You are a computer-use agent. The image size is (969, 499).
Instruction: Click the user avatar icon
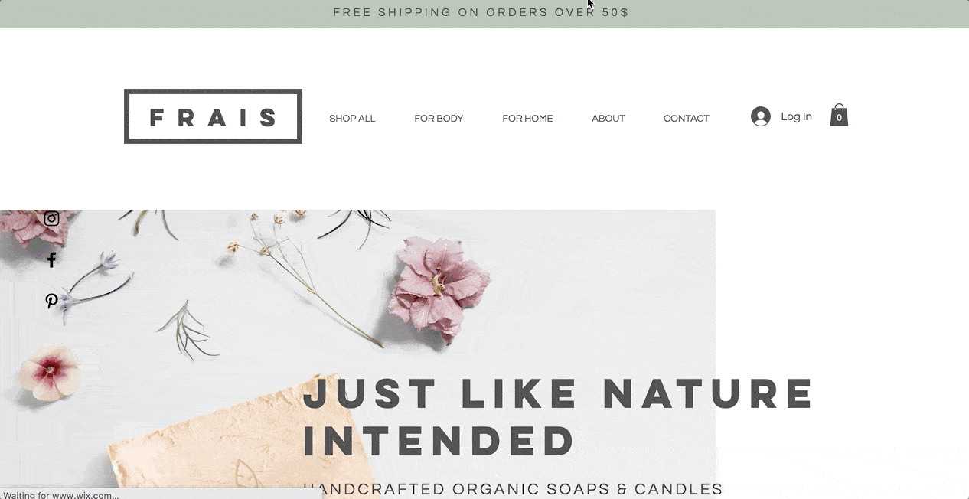pyautogui.click(x=760, y=116)
